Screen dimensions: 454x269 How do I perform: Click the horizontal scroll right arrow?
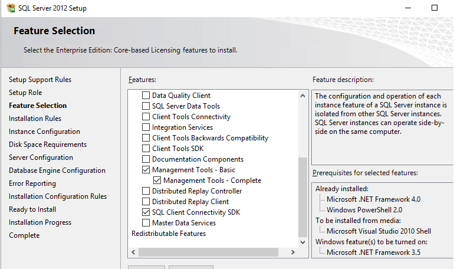[x=293, y=252]
